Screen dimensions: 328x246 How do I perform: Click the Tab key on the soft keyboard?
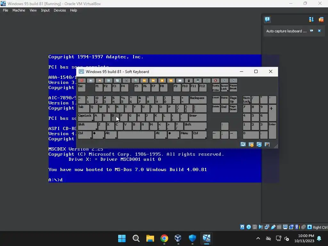point(84,109)
